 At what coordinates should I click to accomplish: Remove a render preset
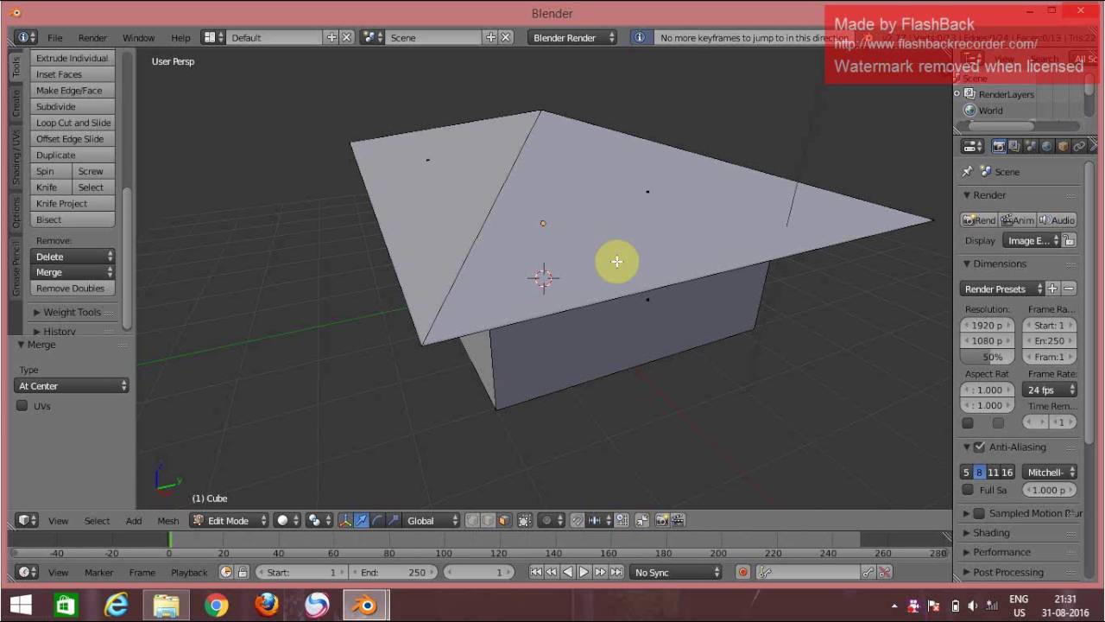pyautogui.click(x=1069, y=289)
